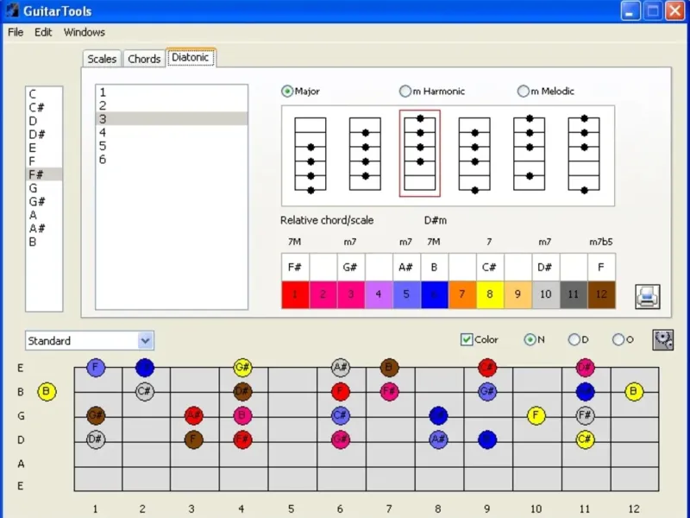
Task: Click yellow G# note on high E string
Action: pos(242,368)
